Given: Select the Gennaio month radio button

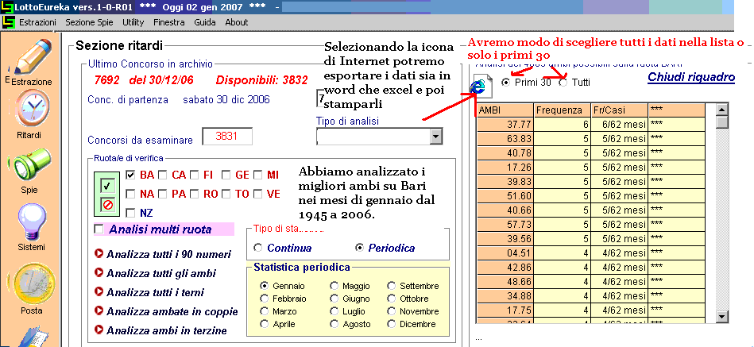Looking at the screenshot, I should coord(264,286).
